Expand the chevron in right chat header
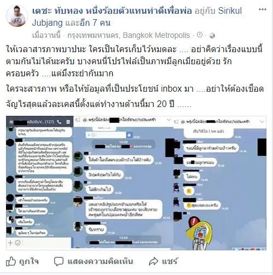Screen dimensions: 273x275 pos(262,122)
